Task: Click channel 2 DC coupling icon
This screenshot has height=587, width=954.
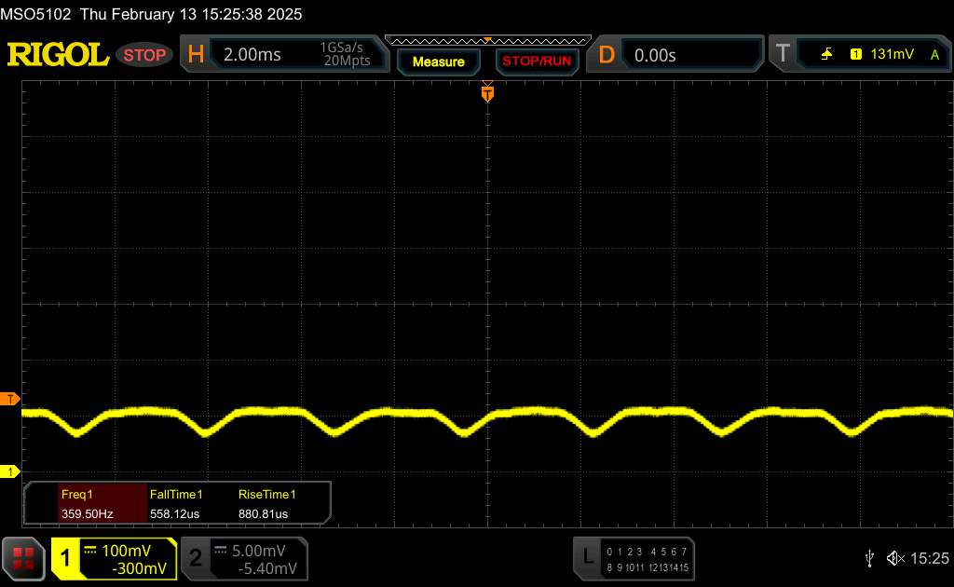Action: (x=220, y=550)
